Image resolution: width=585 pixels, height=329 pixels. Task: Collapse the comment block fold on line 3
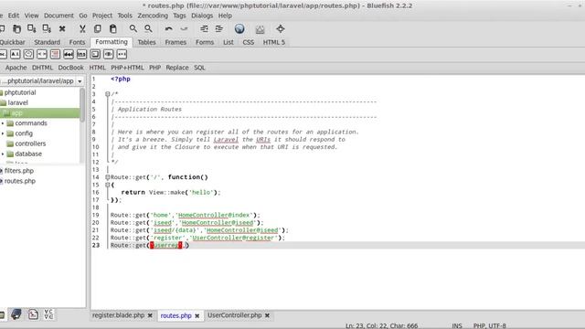point(108,94)
